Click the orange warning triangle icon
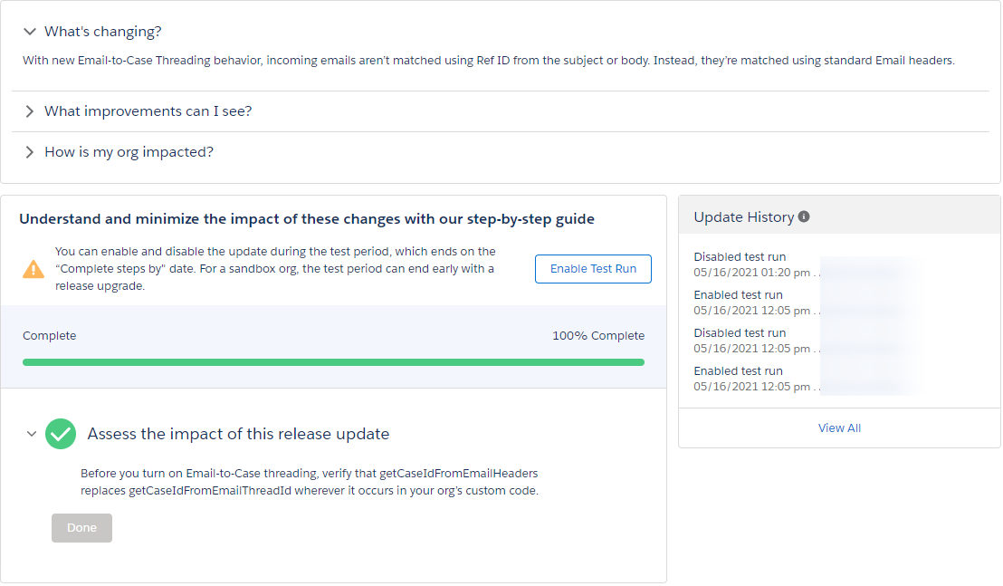Image resolution: width=1003 pixels, height=586 pixels. (33, 269)
